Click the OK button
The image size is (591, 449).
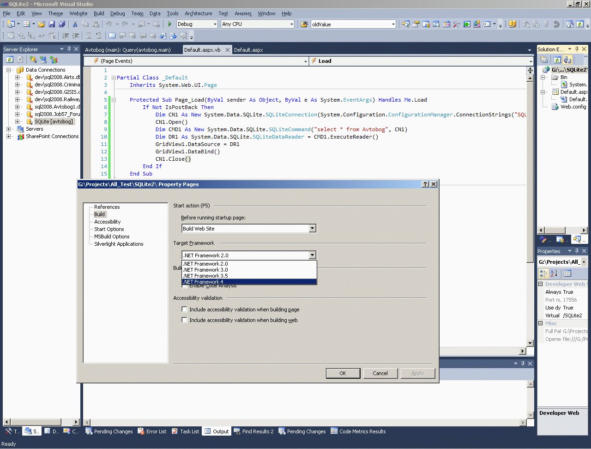(343, 373)
